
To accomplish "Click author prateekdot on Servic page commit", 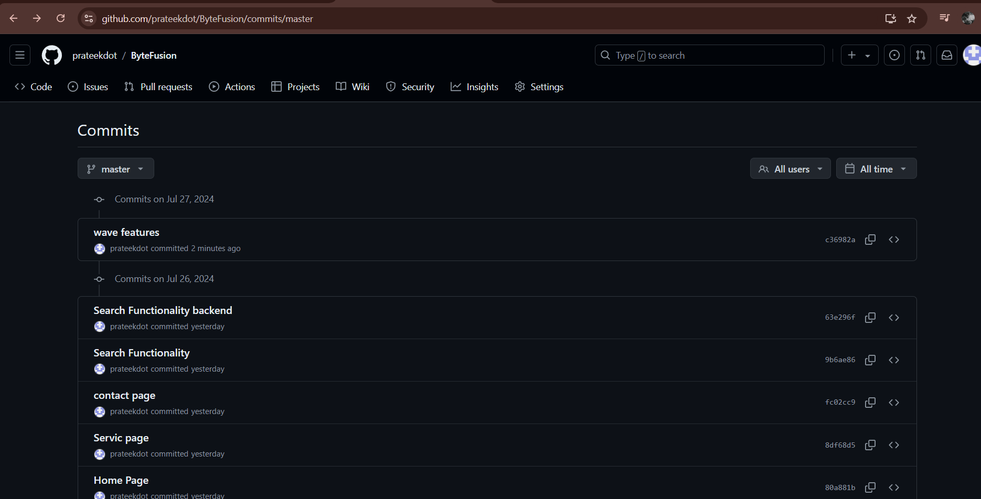I will coord(129,454).
